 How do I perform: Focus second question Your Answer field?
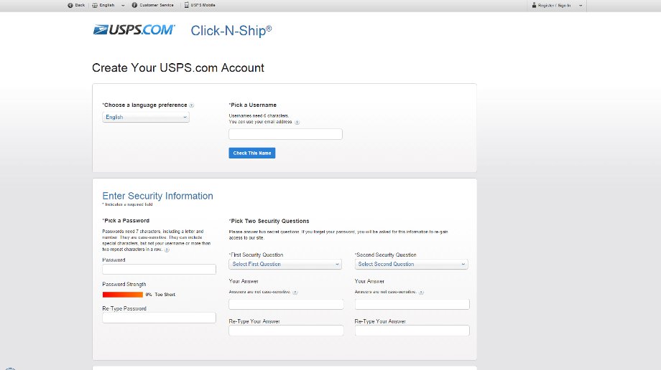(x=412, y=304)
